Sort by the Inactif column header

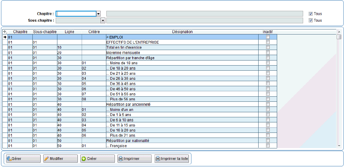point(268,32)
